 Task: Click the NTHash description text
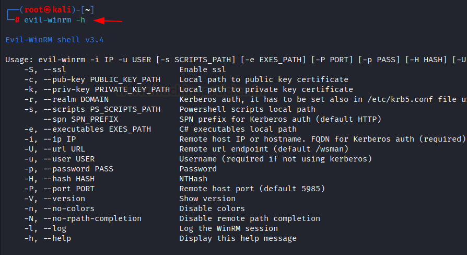click(193, 179)
